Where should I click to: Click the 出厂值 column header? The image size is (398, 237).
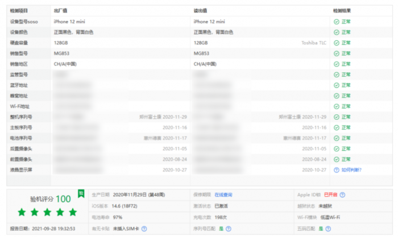[60, 11]
